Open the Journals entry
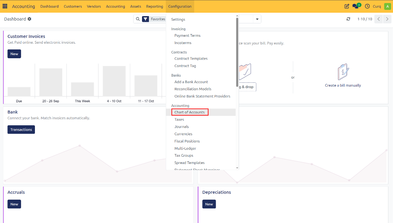 click(182, 127)
